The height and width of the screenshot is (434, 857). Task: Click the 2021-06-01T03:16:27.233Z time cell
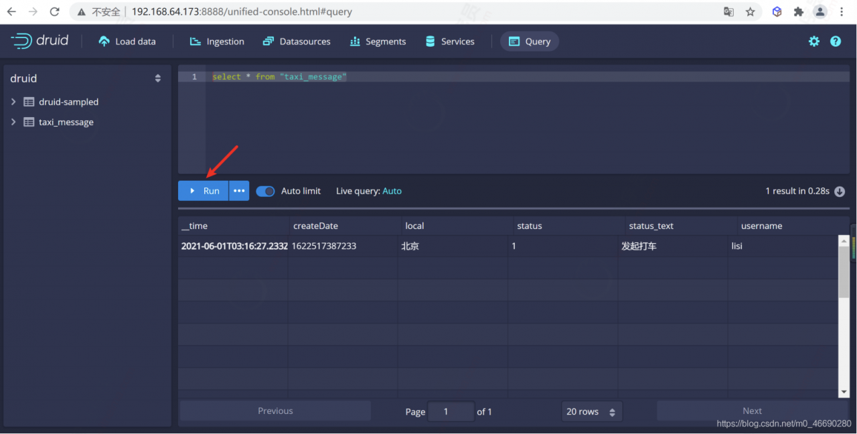coord(233,246)
